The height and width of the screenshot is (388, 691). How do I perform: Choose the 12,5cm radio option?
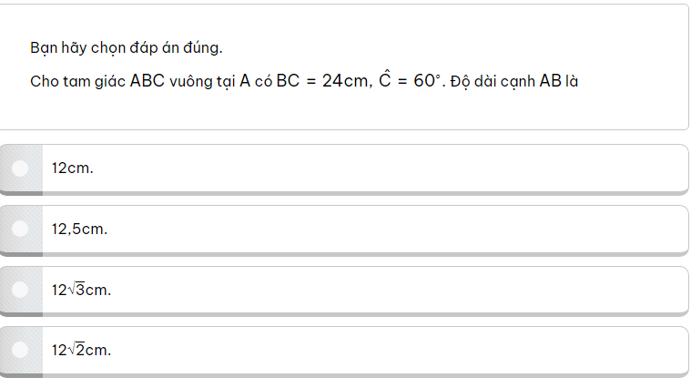[x=21, y=229]
